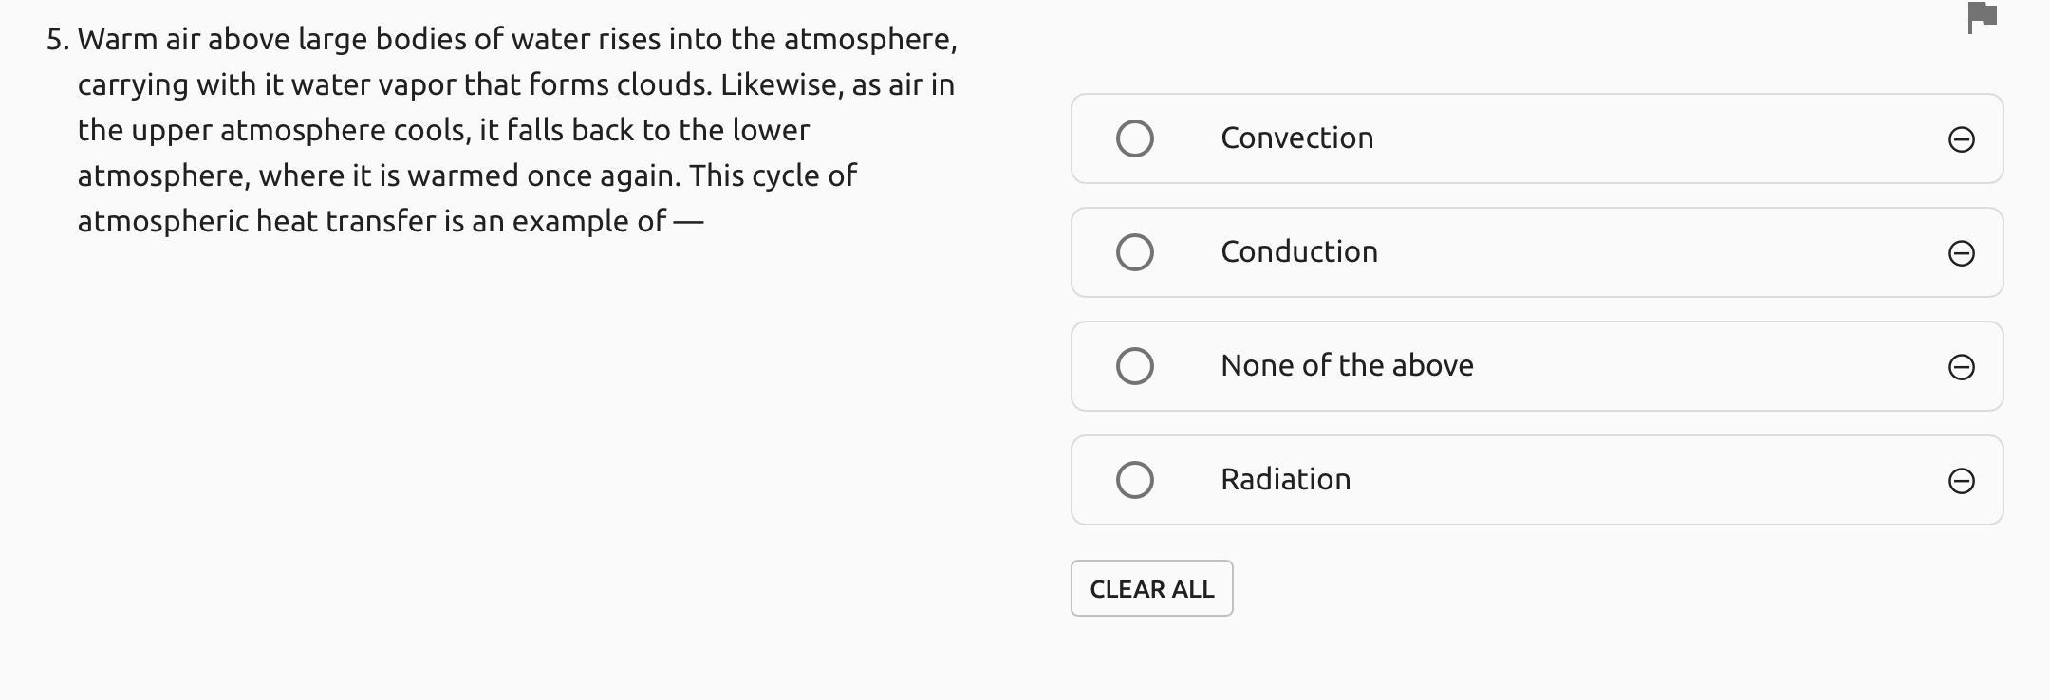The image size is (2050, 700).
Task: Mark the None of the above radio button
Action: coord(1134,366)
